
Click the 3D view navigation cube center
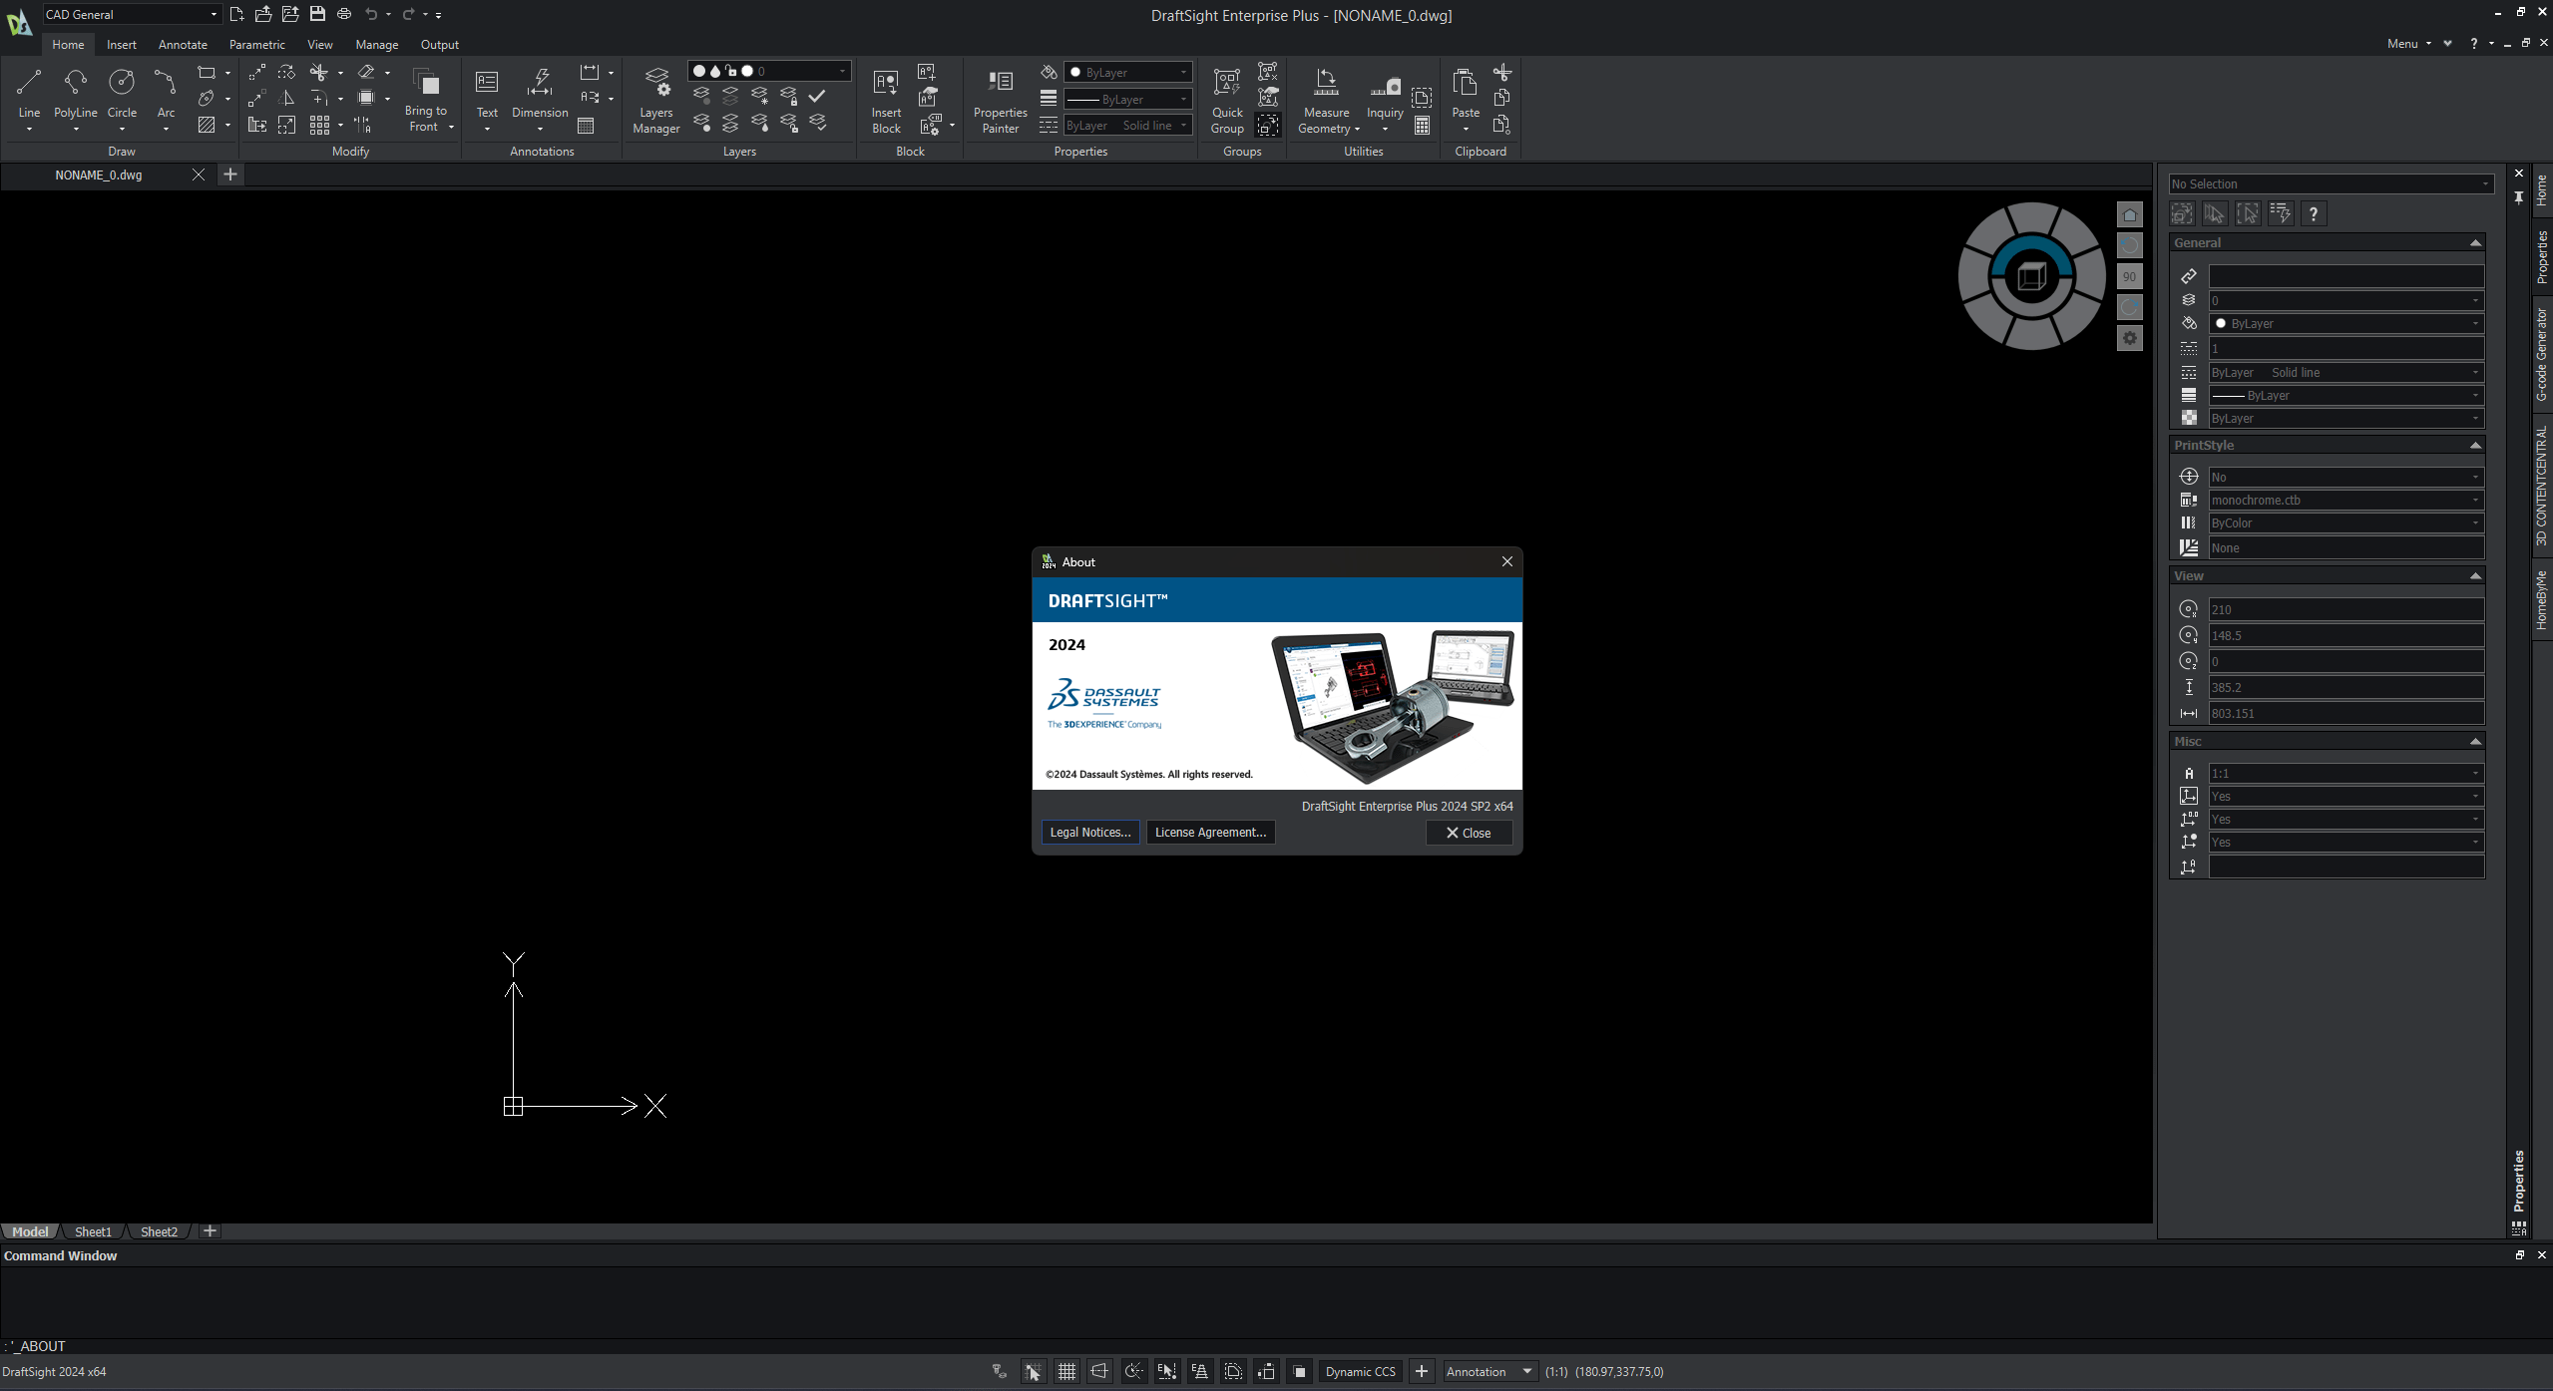[2031, 276]
